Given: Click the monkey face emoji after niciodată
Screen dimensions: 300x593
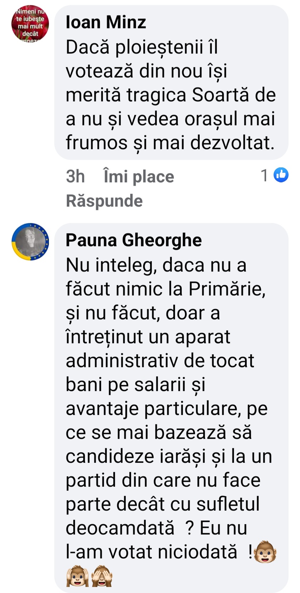Looking at the screenshot, I should (265, 552).
